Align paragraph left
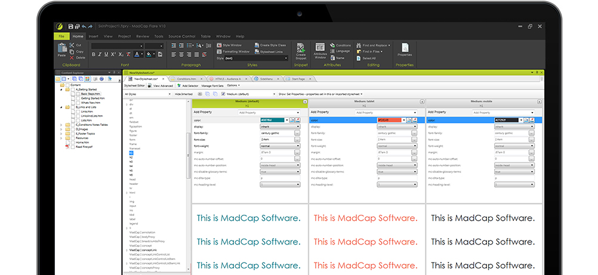Screen dimensions: 598x275 point(174,54)
